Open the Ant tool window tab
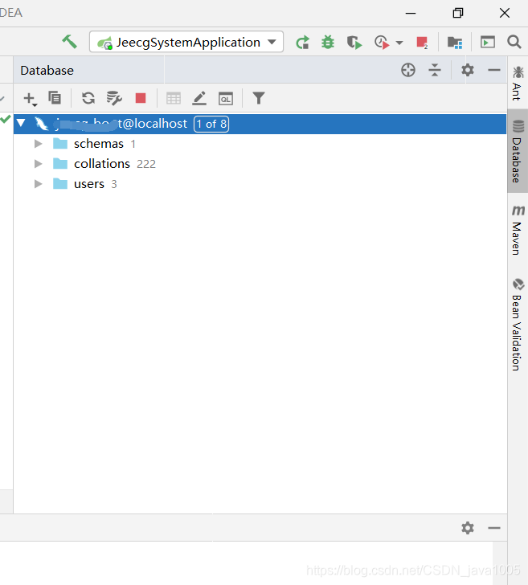 [518, 84]
